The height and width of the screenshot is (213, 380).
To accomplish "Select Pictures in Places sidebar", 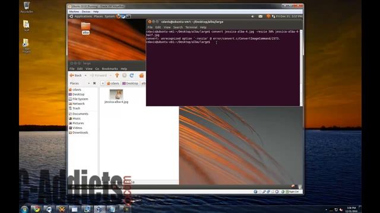I will [77, 123].
